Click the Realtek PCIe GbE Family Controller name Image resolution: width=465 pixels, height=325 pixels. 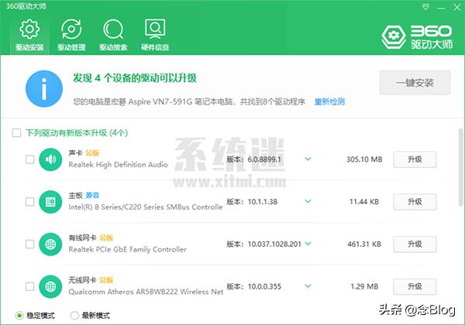[x=128, y=249]
